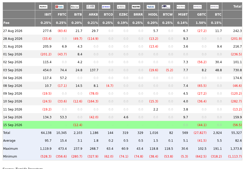Click the GBTC column header
This screenshot has width=246, height=169.
tap(201, 15)
